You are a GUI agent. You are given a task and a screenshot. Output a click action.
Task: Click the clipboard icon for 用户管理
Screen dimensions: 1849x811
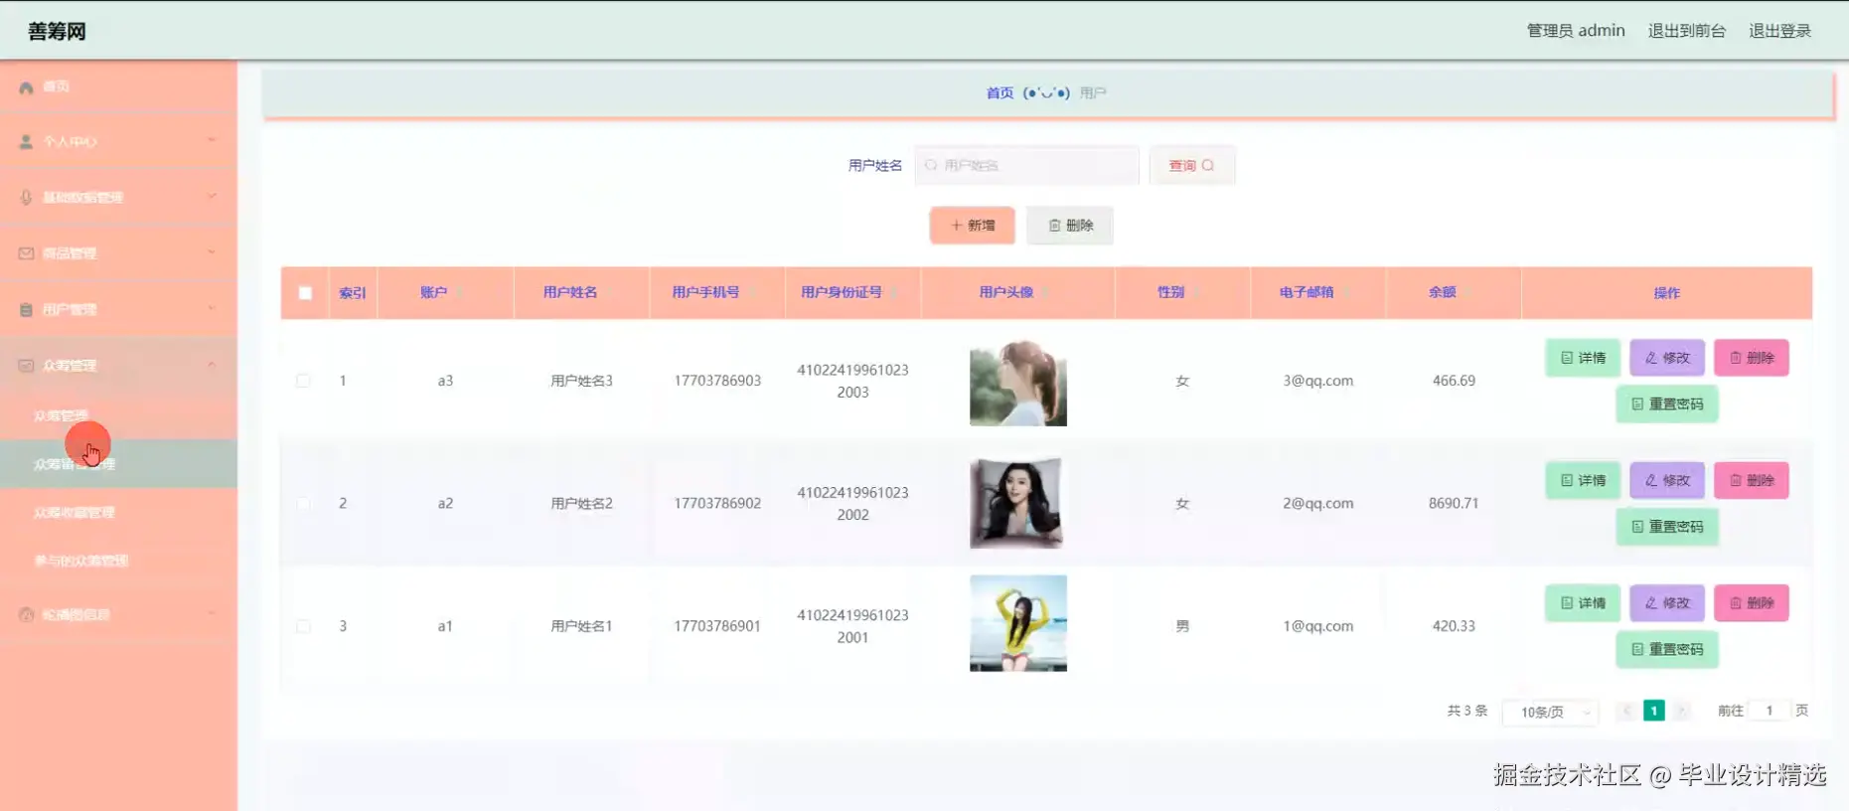26,310
